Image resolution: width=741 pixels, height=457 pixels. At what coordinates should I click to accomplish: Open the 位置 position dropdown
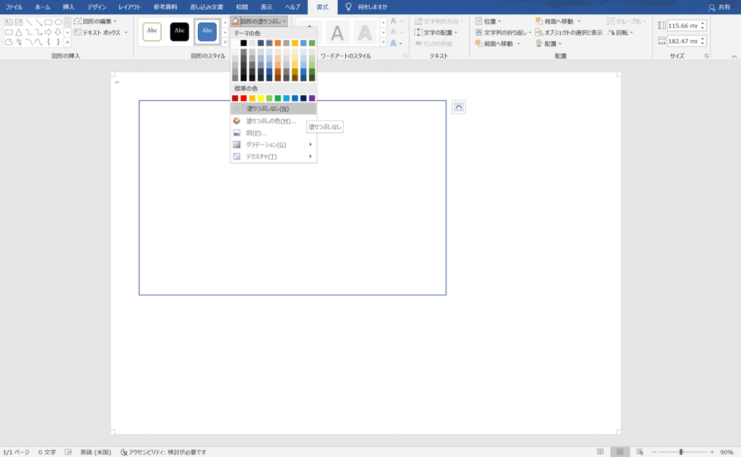(x=488, y=21)
